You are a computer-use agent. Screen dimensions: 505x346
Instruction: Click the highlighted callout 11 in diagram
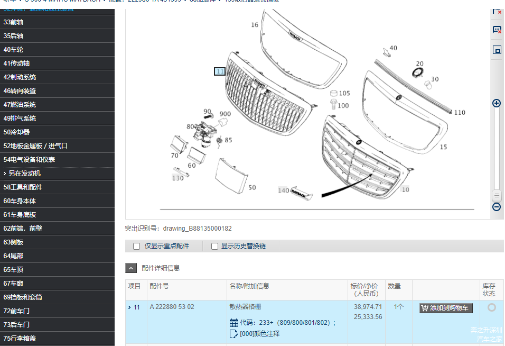click(x=219, y=71)
